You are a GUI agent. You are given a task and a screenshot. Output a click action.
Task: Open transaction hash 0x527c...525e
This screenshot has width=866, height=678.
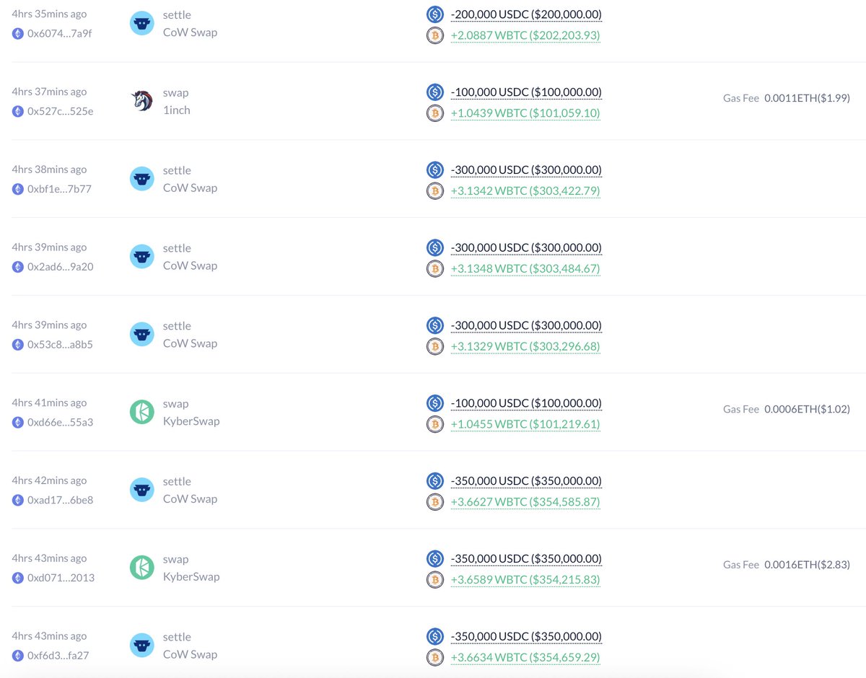coord(60,111)
